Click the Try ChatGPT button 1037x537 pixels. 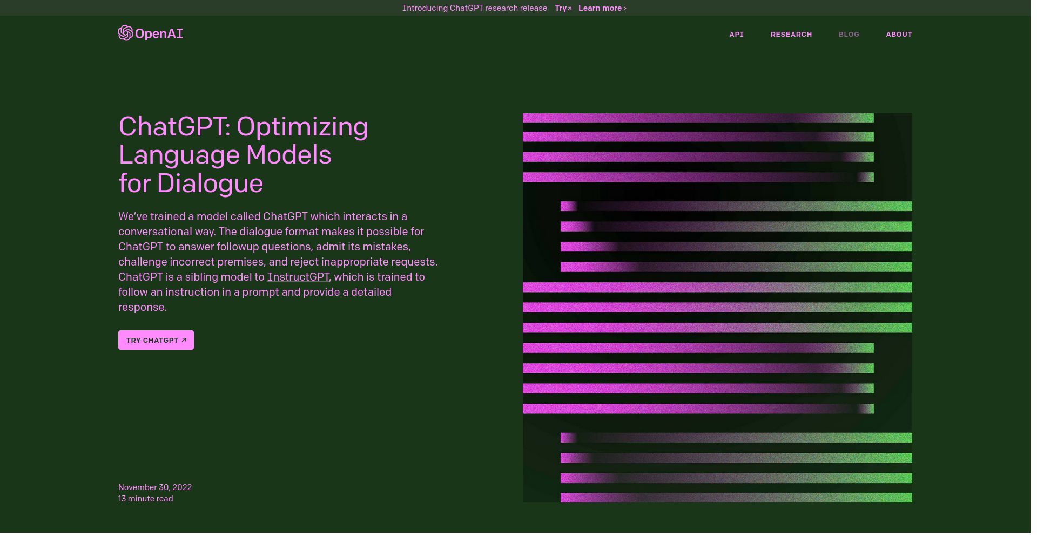(156, 340)
